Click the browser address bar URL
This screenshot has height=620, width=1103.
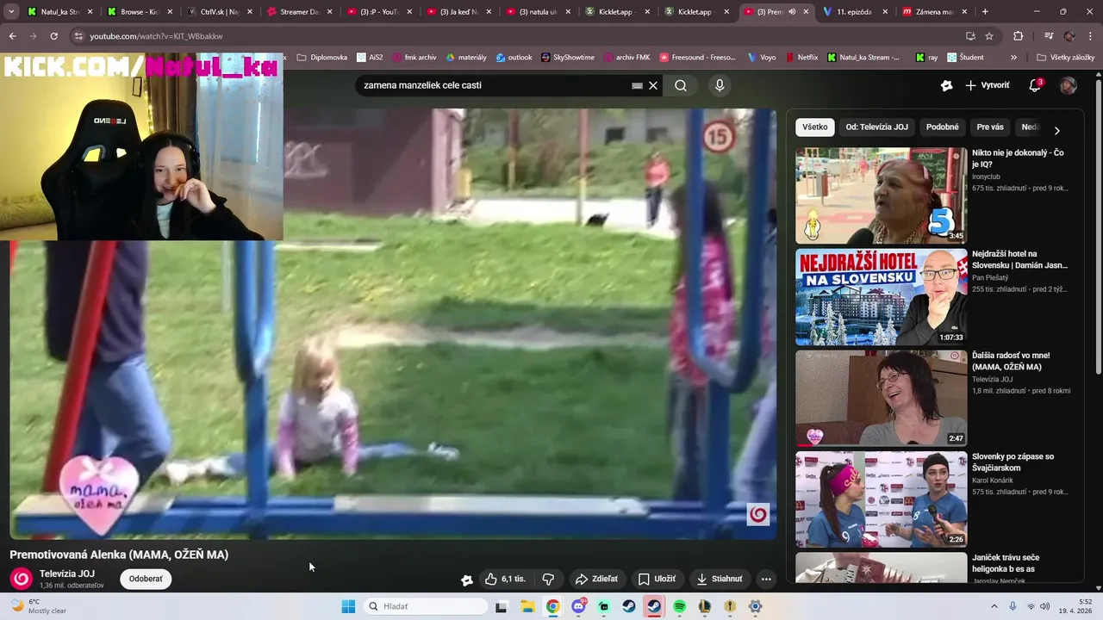tap(156, 36)
